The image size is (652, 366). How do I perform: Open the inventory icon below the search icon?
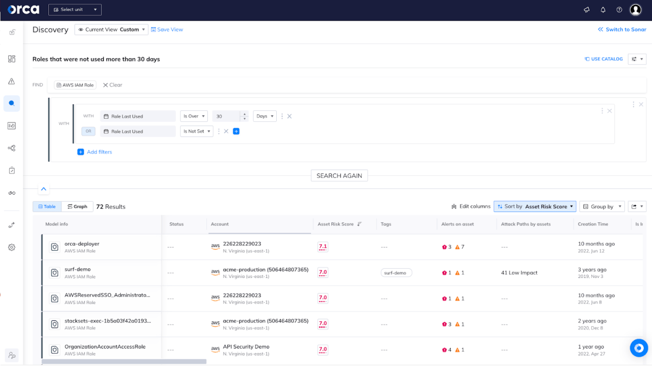tap(11, 126)
